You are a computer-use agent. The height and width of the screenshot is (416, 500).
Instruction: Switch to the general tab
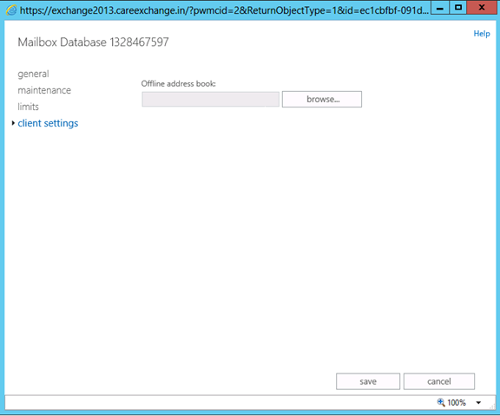pyautogui.click(x=33, y=74)
